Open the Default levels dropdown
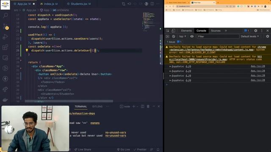 coord(250,36)
